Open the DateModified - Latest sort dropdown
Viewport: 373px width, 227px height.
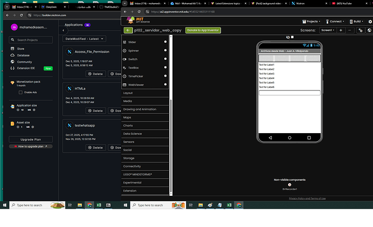pos(84,39)
